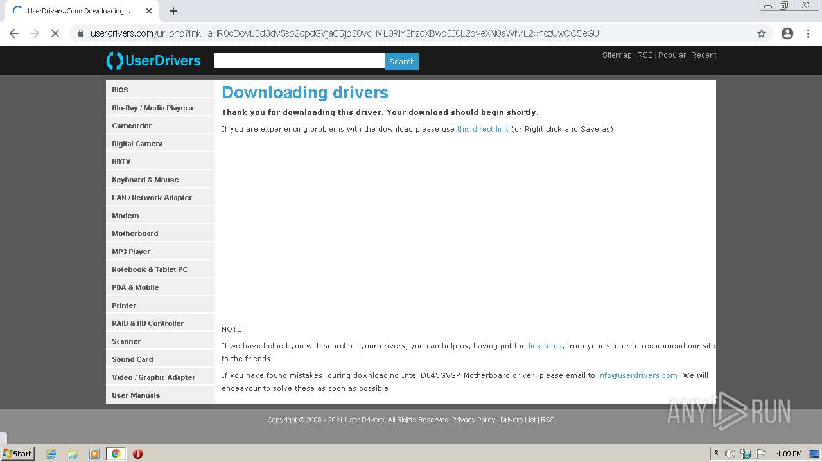Click 'this direct link' download link

click(482, 129)
